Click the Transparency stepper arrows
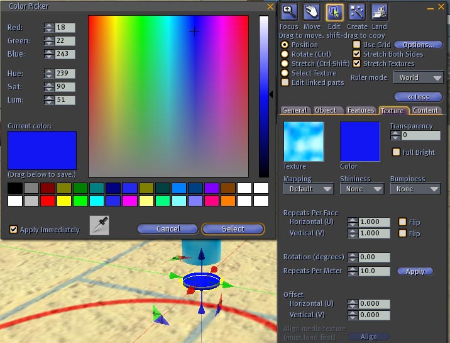 [x=395, y=135]
